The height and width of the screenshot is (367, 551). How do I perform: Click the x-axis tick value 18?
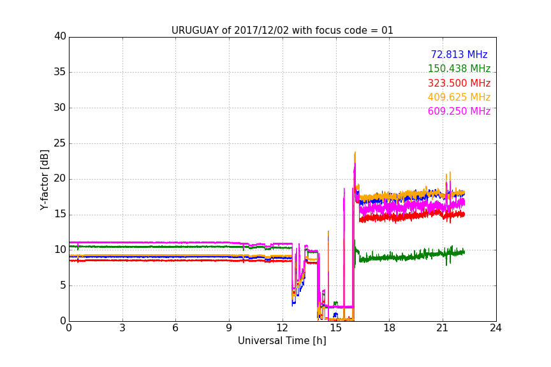click(390, 328)
